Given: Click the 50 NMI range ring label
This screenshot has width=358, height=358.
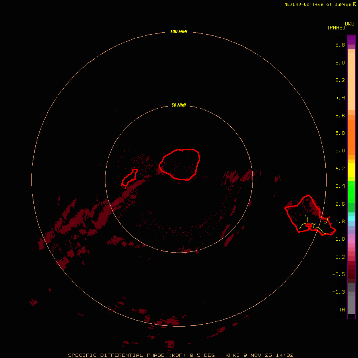Looking at the screenshot, I should (x=179, y=105).
